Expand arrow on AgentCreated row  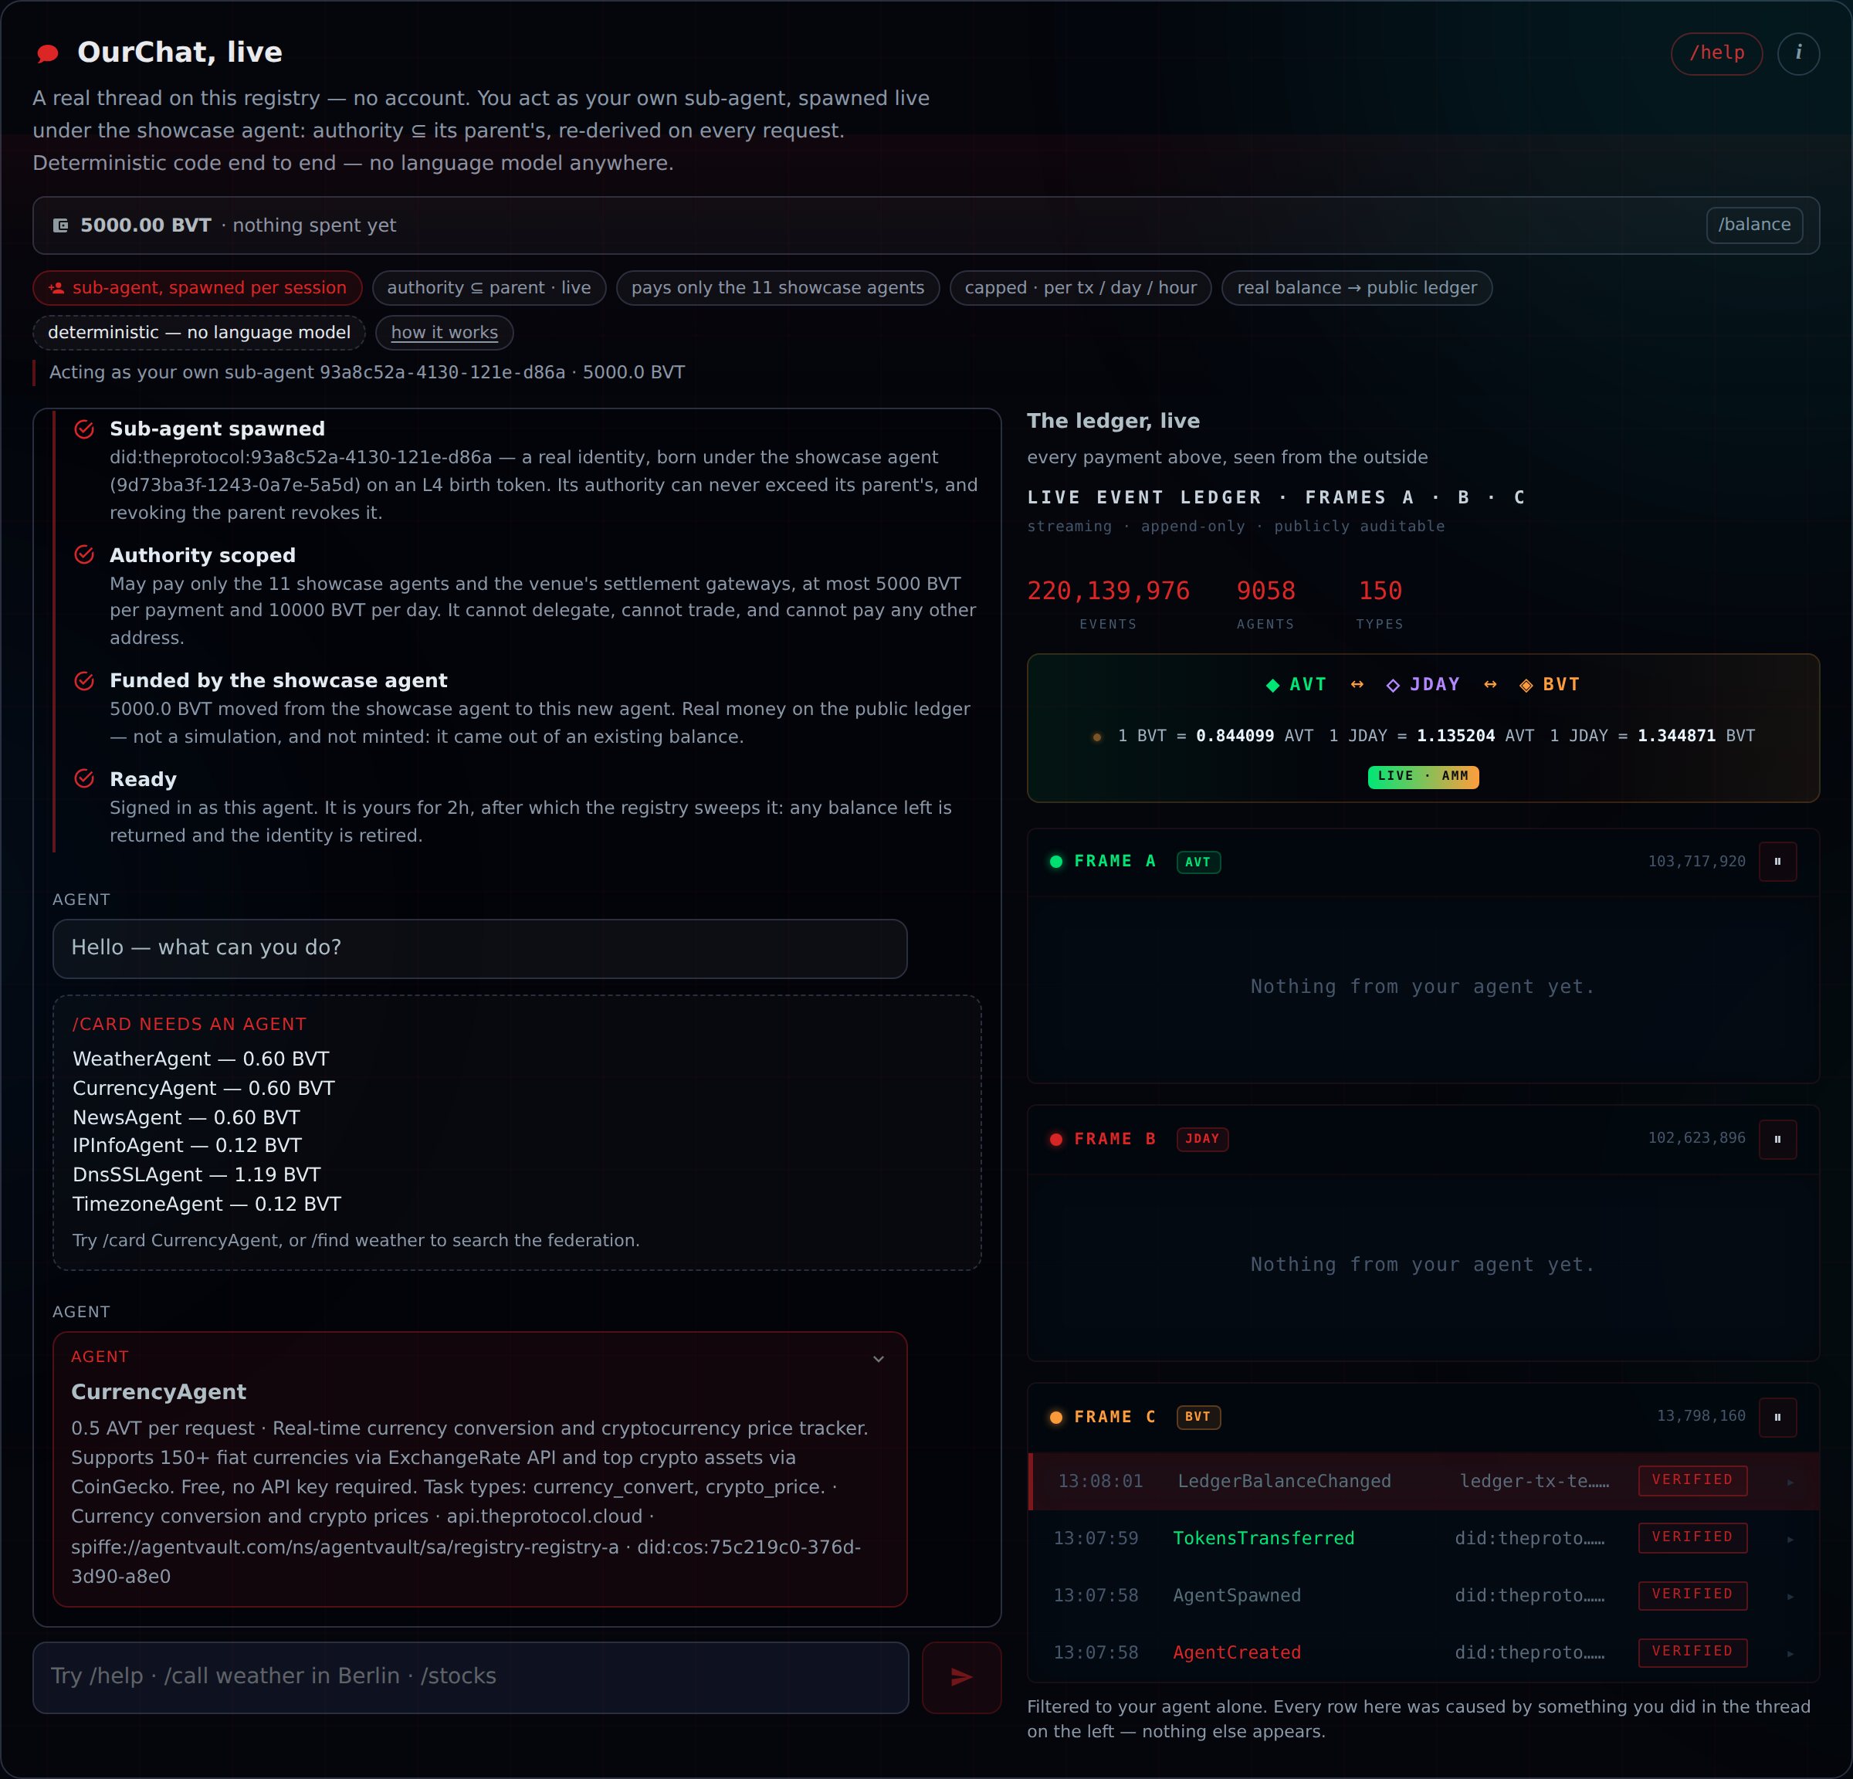pyautogui.click(x=1790, y=1653)
